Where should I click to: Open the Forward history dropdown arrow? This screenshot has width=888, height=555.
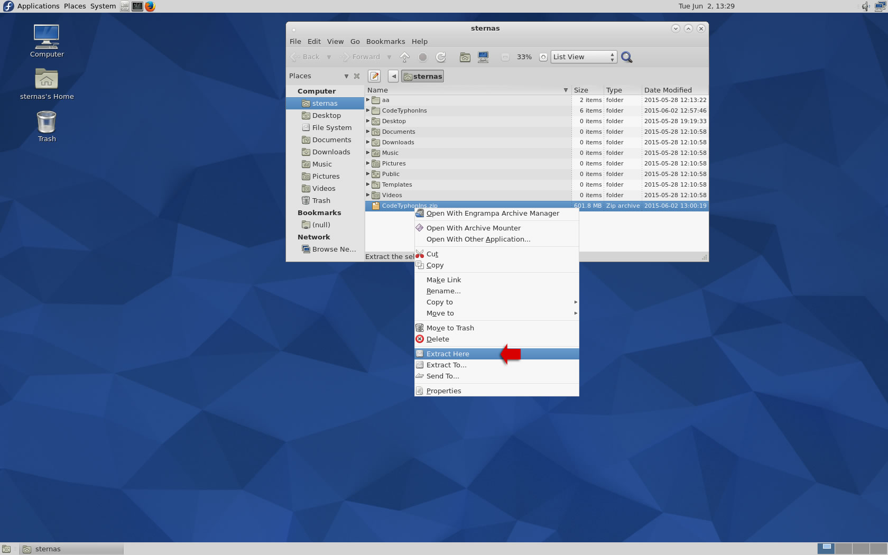pos(390,57)
